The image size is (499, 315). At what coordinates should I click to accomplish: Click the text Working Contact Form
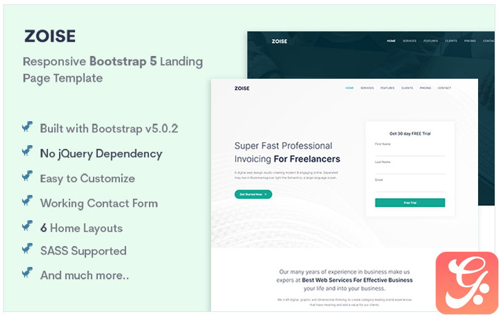pos(99,203)
